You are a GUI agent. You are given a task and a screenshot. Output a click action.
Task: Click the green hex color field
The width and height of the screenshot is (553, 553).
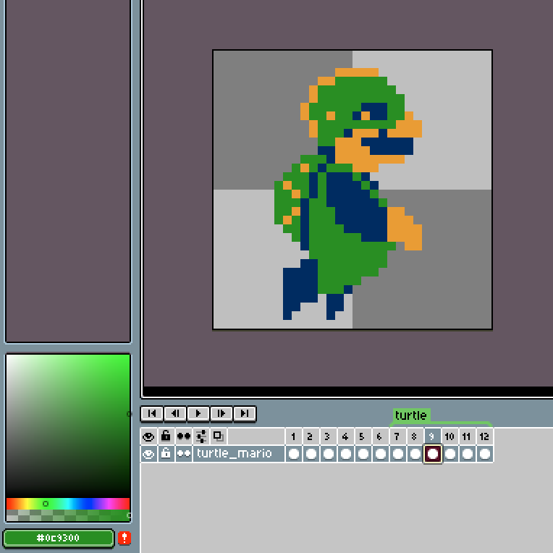coord(59,538)
